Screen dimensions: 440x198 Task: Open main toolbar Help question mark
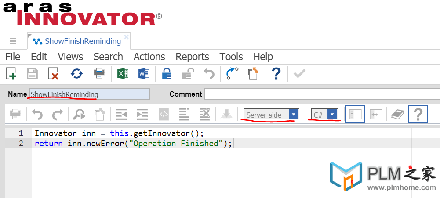tap(276, 74)
